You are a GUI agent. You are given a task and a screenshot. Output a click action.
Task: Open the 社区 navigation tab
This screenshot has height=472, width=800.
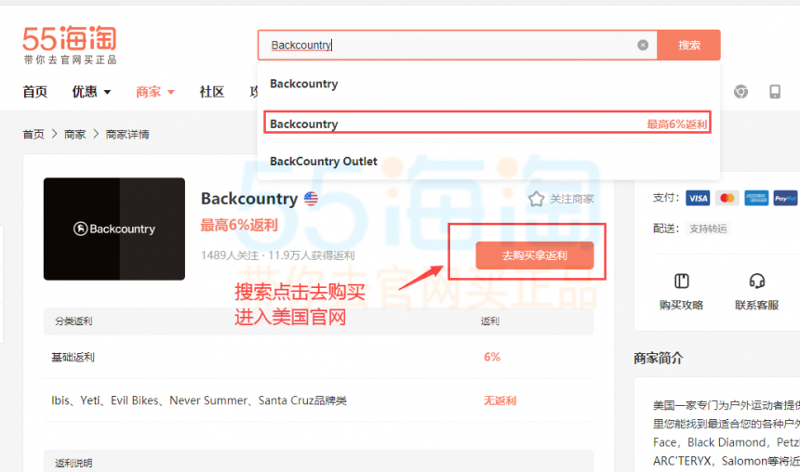212,92
